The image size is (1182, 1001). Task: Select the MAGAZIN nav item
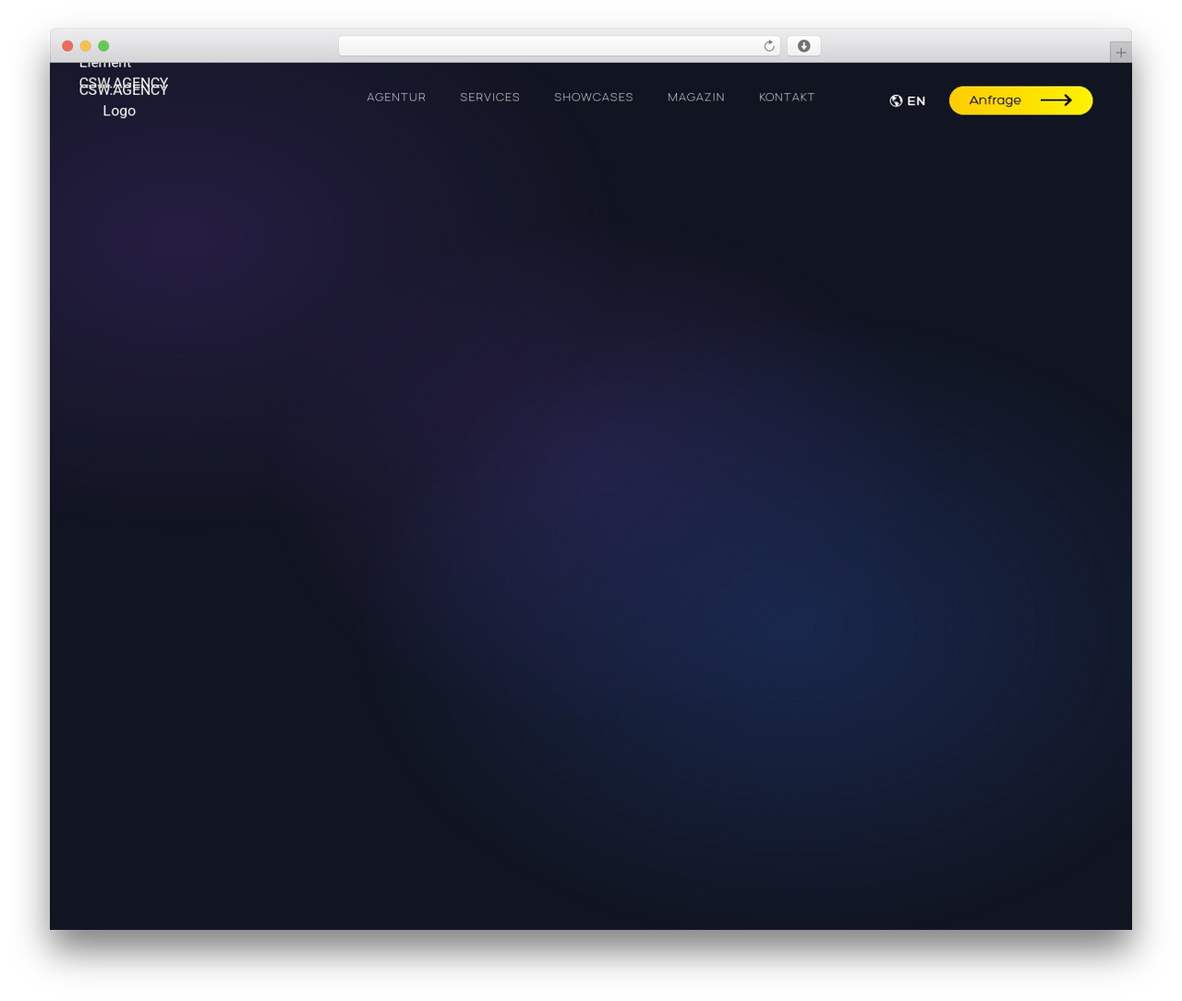pyautogui.click(x=696, y=97)
